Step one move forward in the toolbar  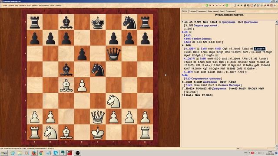coord(220,5)
